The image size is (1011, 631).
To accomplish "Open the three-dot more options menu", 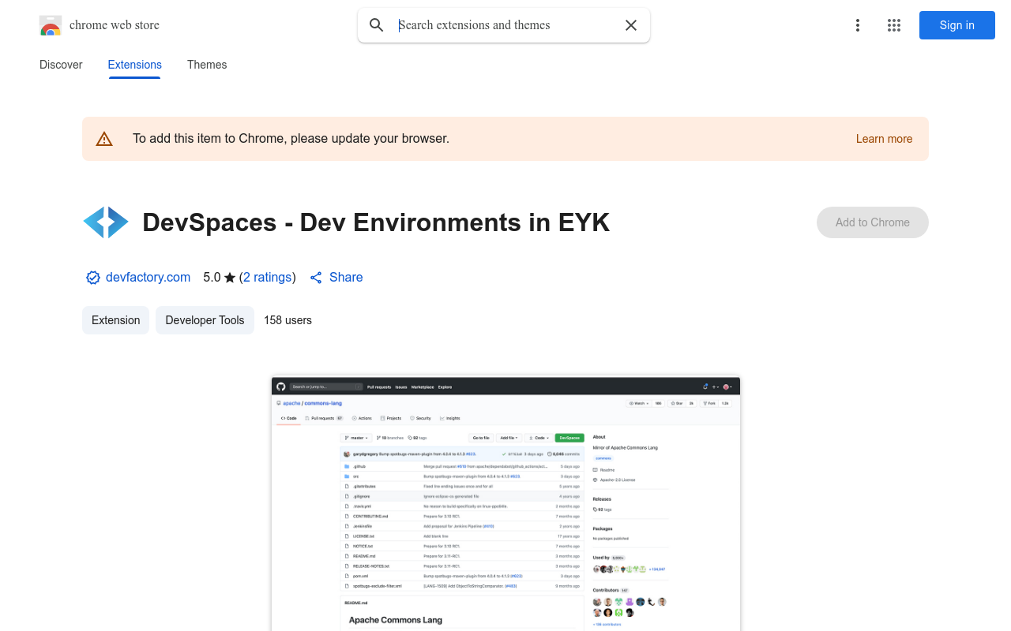I will coord(858,25).
